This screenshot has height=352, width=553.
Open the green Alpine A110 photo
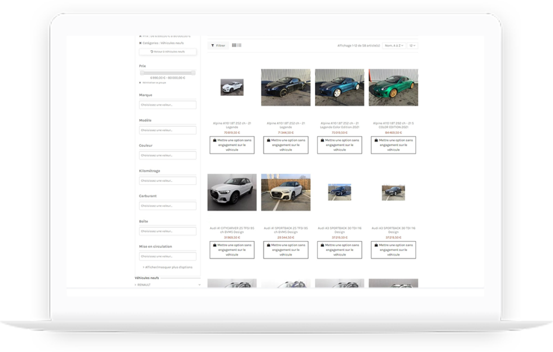click(x=394, y=87)
